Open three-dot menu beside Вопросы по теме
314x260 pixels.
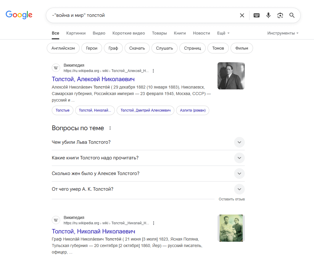[x=110, y=128]
